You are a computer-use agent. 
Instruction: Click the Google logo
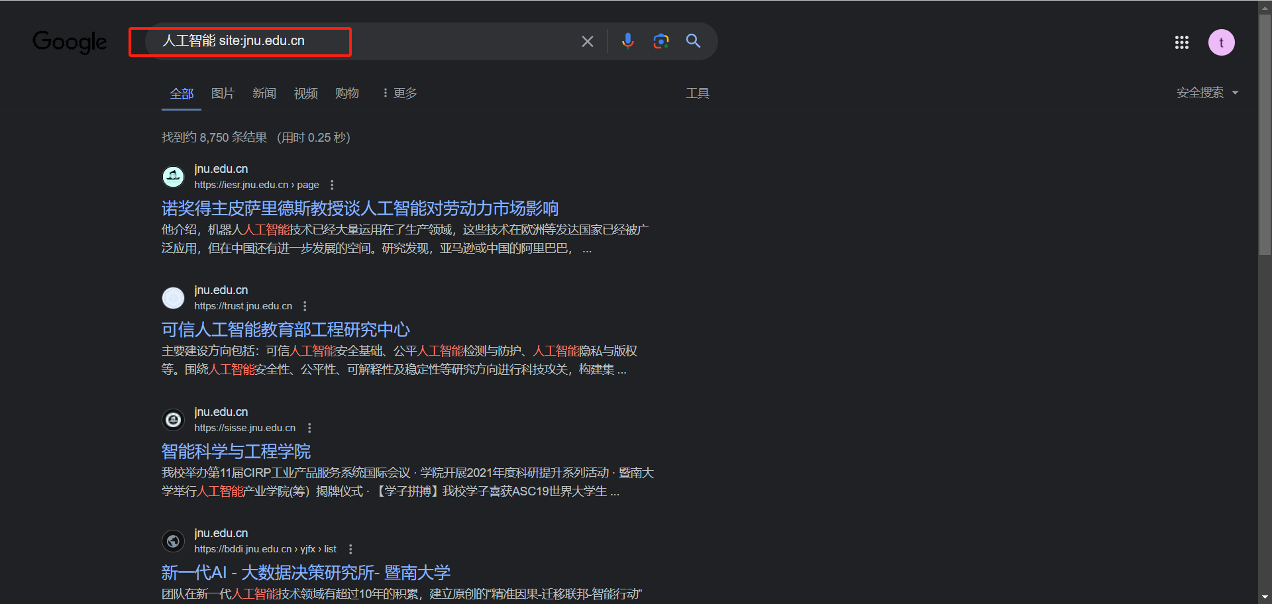click(x=70, y=42)
